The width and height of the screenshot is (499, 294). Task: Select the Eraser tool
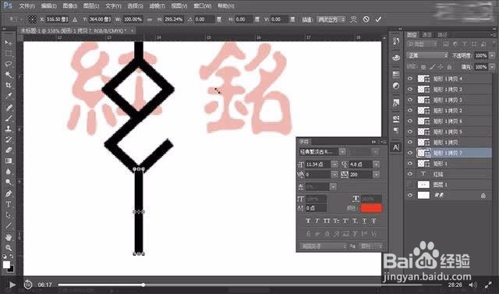click(x=9, y=151)
